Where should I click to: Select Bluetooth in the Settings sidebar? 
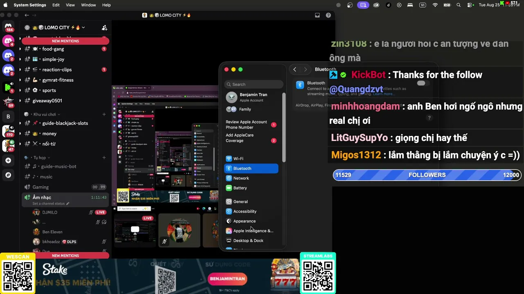click(x=251, y=168)
